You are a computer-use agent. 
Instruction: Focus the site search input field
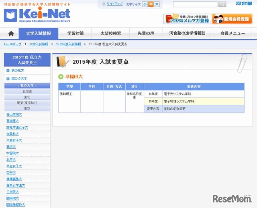point(195,4)
